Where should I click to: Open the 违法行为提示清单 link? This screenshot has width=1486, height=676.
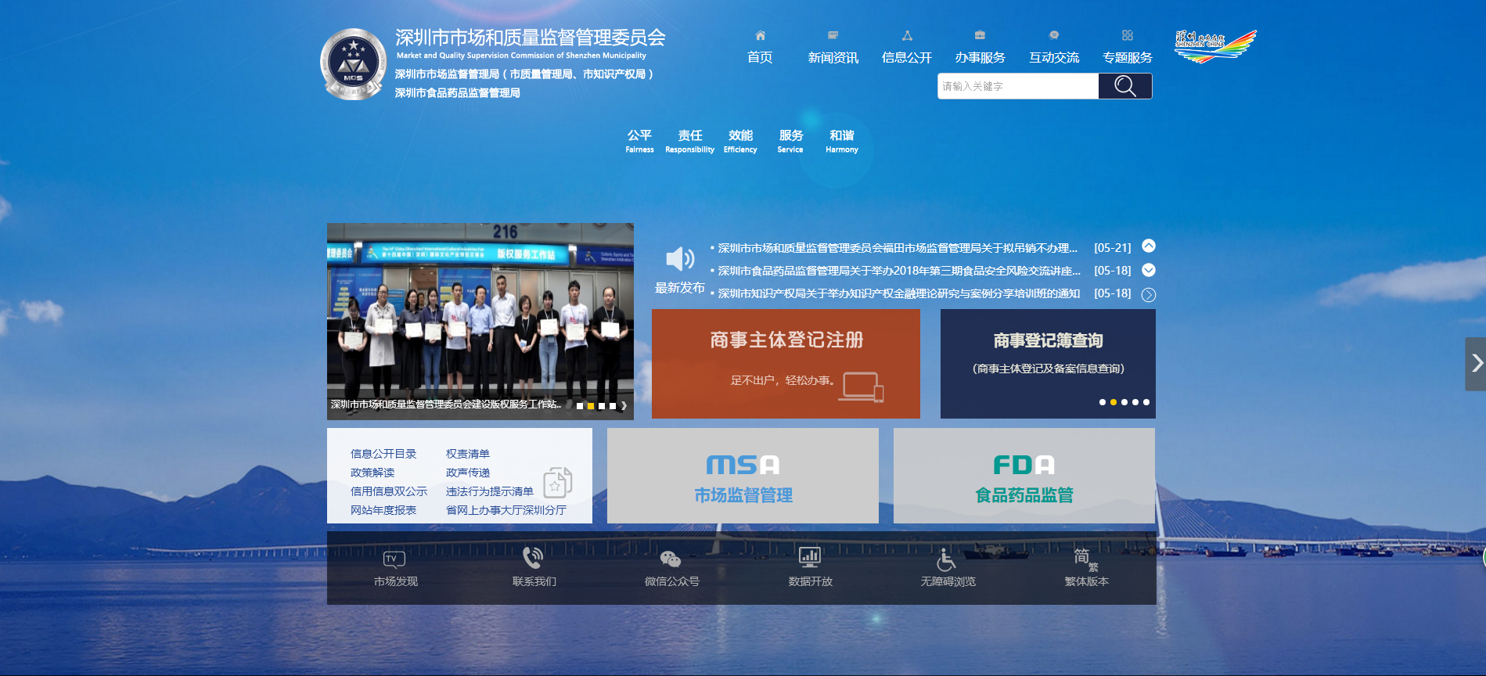(x=490, y=491)
